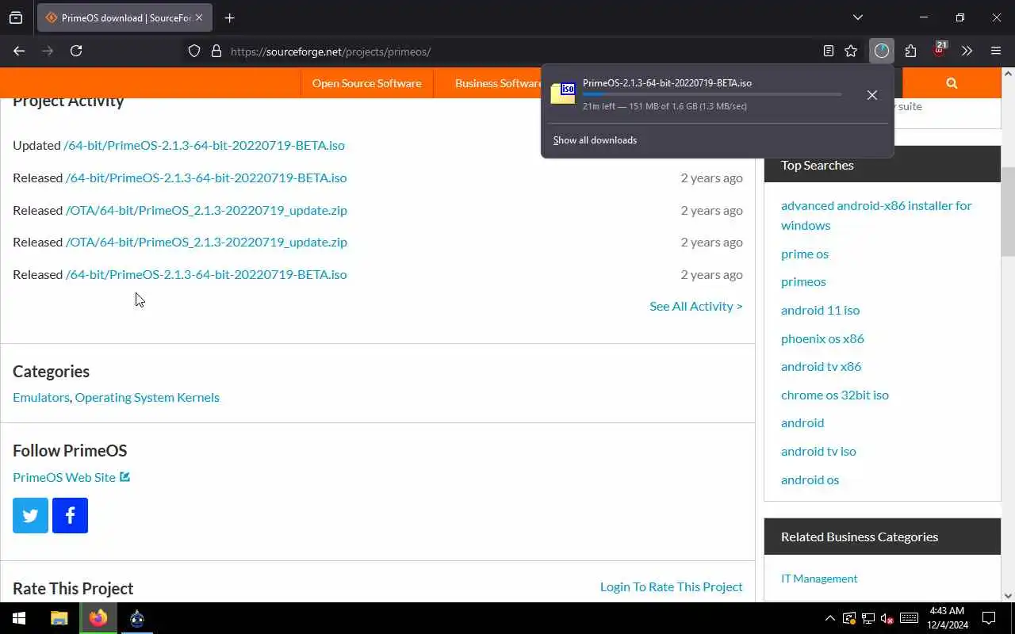Open Updated PrimeOS-2.1.3 BETA.iso link
The width and height of the screenshot is (1015, 634).
[204, 145]
